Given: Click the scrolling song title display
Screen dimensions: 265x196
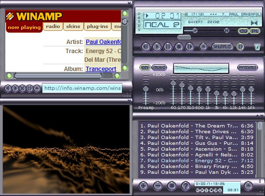Looking at the screenshot, I should (223, 14).
